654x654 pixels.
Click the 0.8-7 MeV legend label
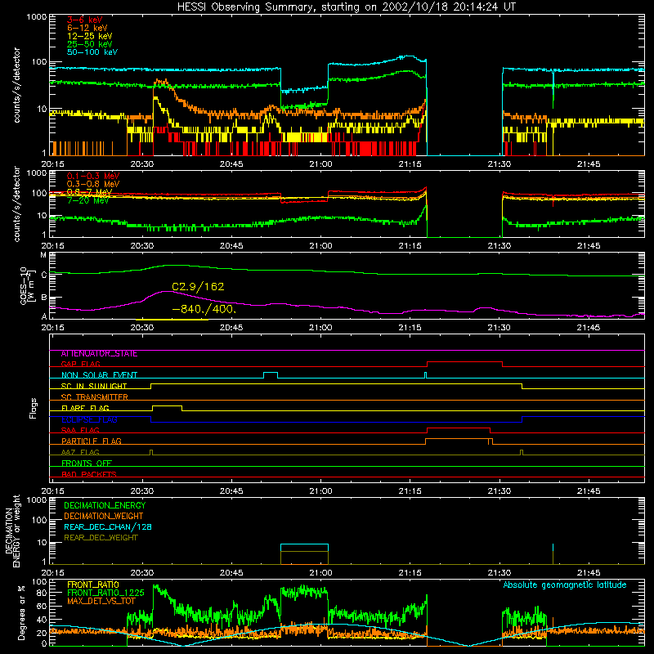coord(89,192)
